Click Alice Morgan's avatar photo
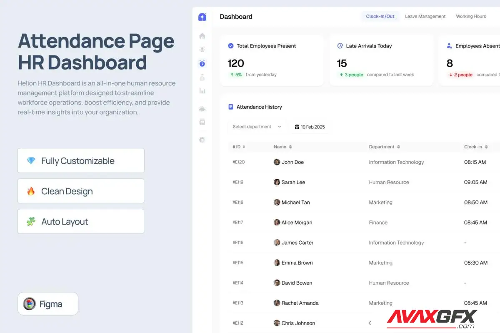The width and height of the screenshot is (500, 333). pyautogui.click(x=277, y=223)
